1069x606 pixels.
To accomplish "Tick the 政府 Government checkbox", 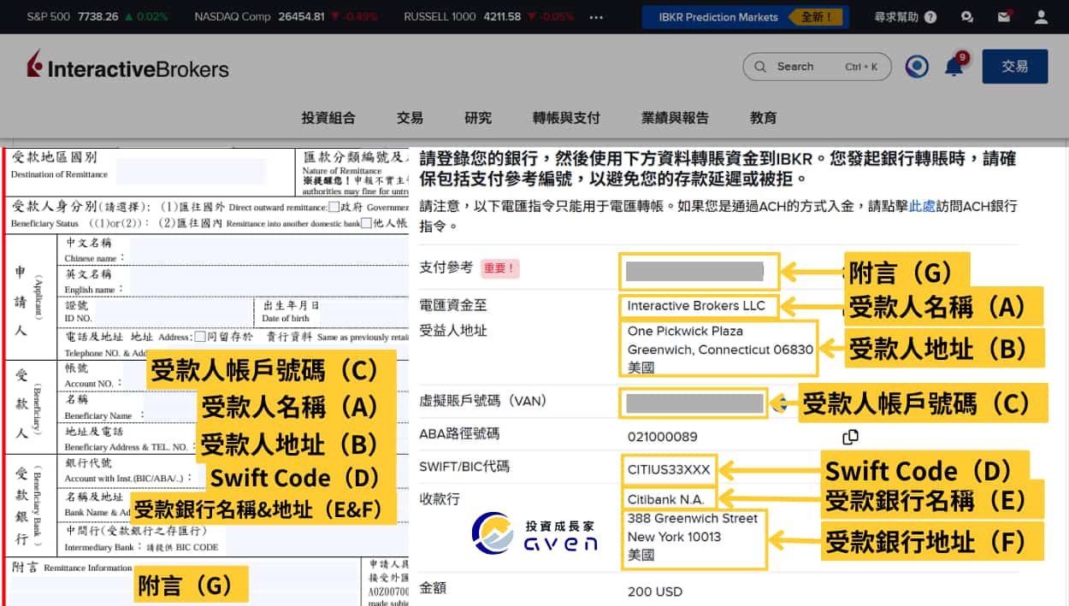I will click(334, 206).
